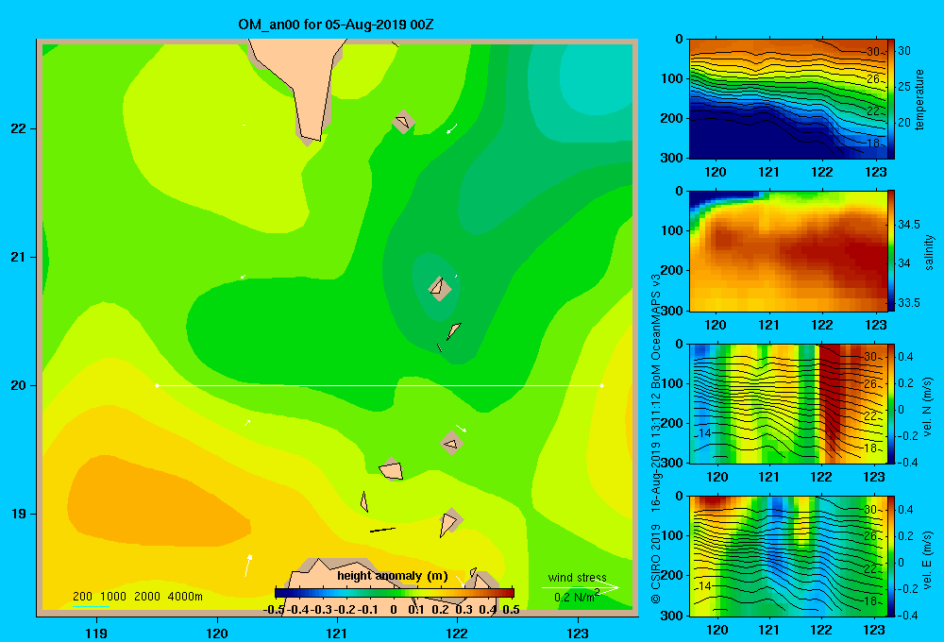Viewport: 944px width, 642px height.
Task: Click the vel. E color scale bar
Action: (891, 556)
